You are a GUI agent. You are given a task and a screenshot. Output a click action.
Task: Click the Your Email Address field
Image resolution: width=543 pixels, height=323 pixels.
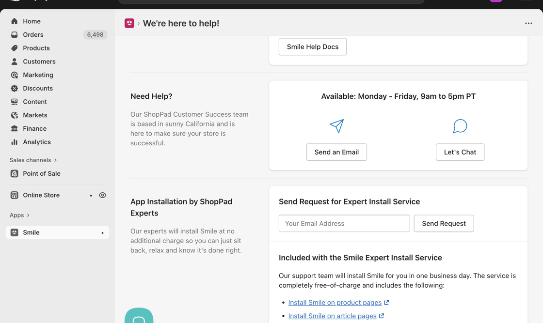tap(344, 223)
